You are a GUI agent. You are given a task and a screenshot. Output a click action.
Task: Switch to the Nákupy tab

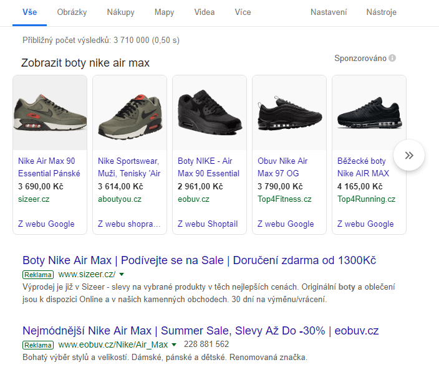point(121,12)
